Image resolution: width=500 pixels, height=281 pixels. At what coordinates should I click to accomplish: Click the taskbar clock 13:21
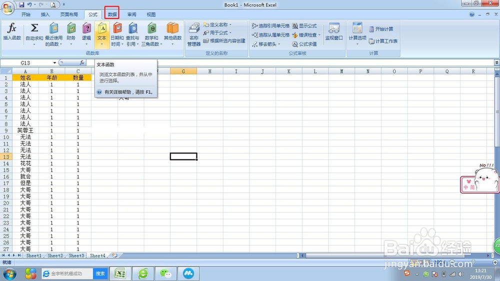click(481, 270)
